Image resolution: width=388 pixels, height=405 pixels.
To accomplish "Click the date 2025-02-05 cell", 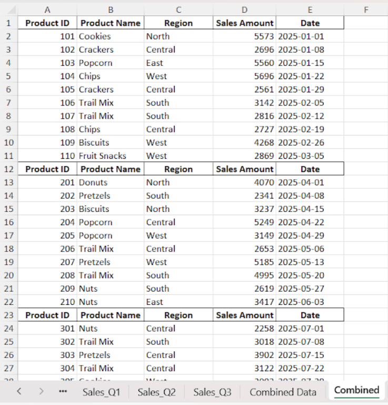I will [x=310, y=102].
